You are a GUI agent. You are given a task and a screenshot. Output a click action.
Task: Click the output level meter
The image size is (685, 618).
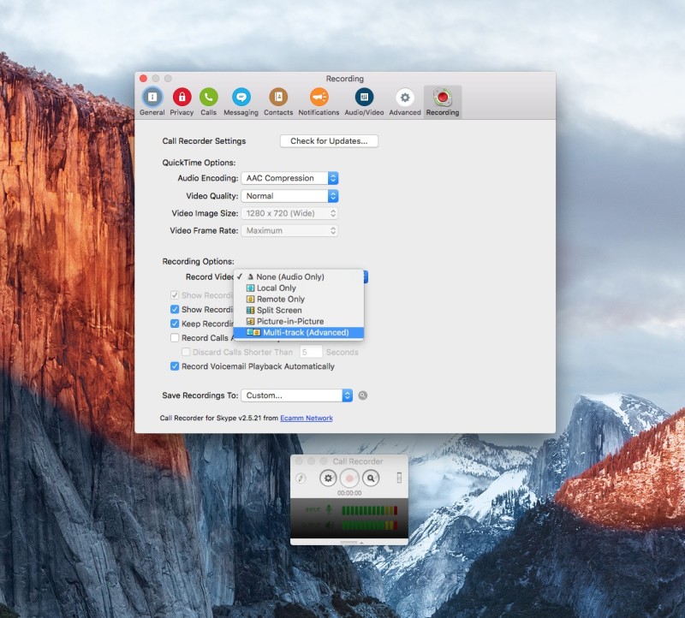(370, 526)
